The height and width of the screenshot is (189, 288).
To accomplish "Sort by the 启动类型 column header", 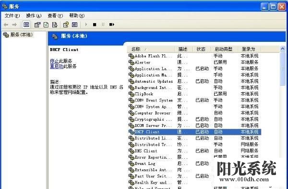I will click(224, 49).
